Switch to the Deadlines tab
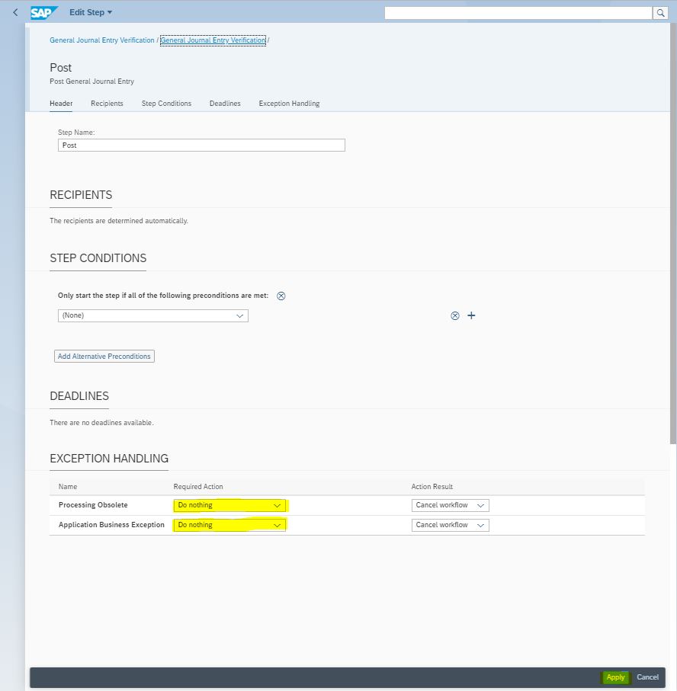 click(225, 104)
